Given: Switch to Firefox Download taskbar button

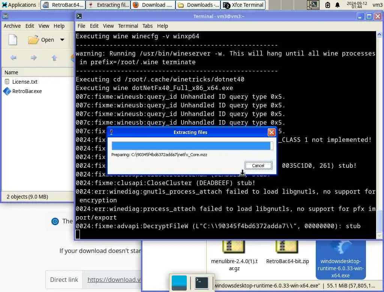Looking at the screenshot, I should pyautogui.click(x=153, y=5).
